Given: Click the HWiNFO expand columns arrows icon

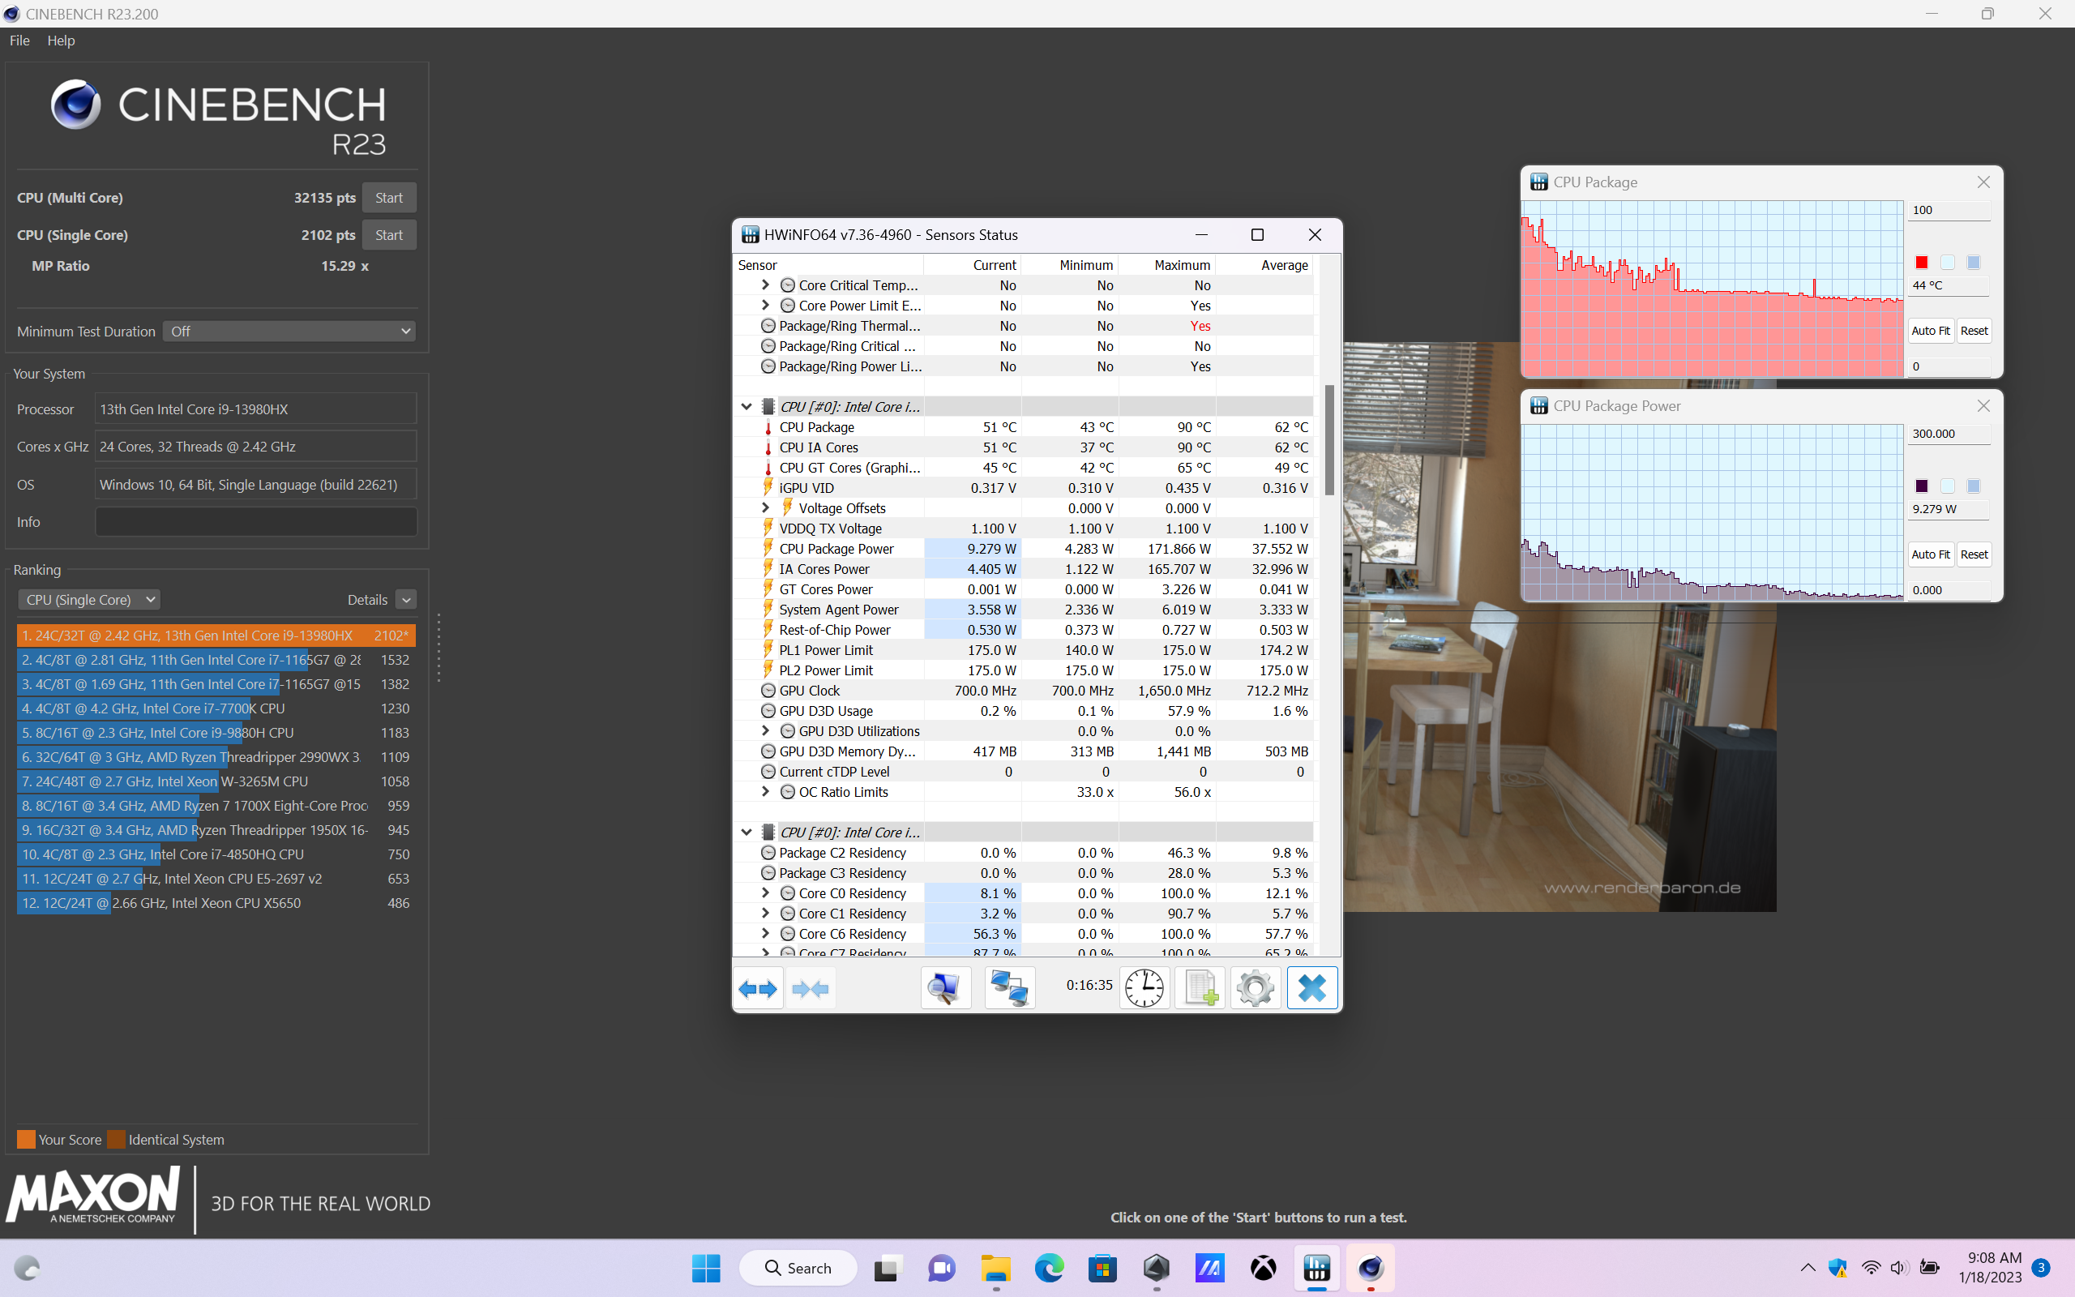Looking at the screenshot, I should pyautogui.click(x=758, y=988).
